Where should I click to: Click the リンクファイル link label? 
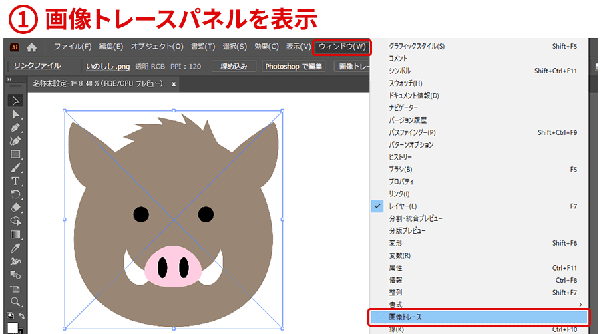pyautogui.click(x=37, y=66)
